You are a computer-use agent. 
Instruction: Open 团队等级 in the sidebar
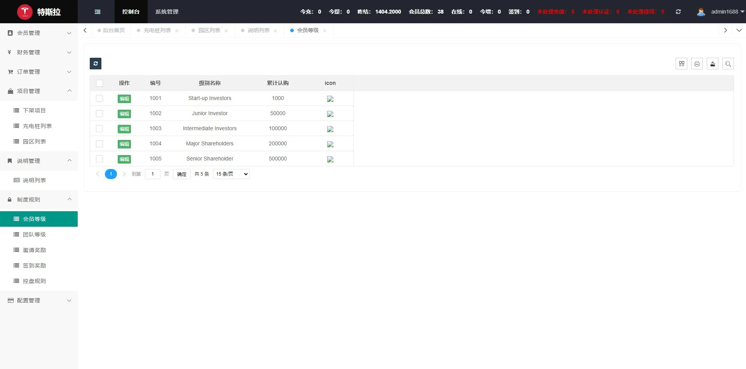coord(39,235)
